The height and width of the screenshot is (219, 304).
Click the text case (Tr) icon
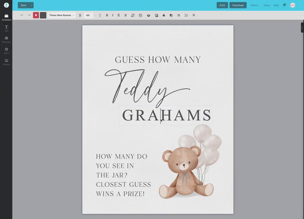(x=179, y=15)
